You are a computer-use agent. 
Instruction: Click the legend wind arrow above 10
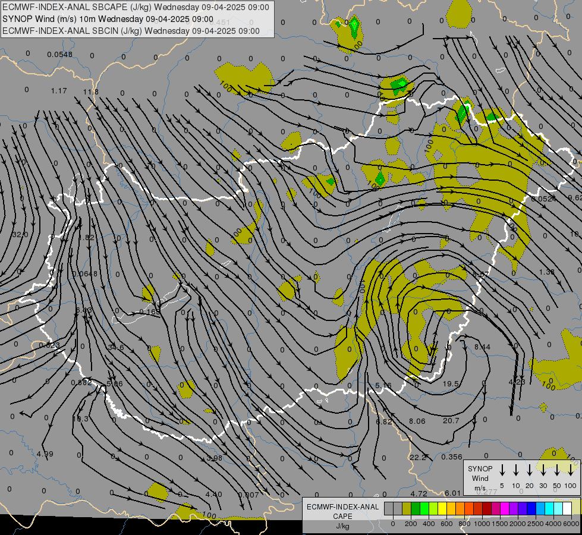pyautogui.click(x=516, y=470)
